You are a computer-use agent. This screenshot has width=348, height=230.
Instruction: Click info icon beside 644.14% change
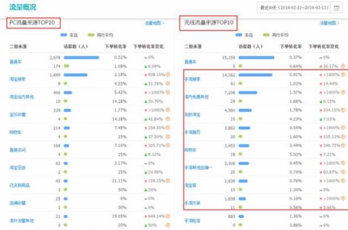[168, 216]
